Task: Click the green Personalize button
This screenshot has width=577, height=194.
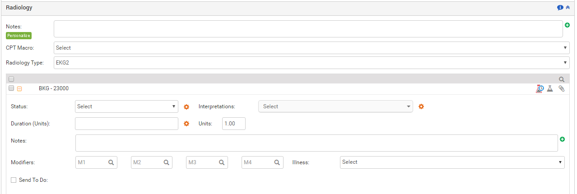Action: (x=19, y=36)
